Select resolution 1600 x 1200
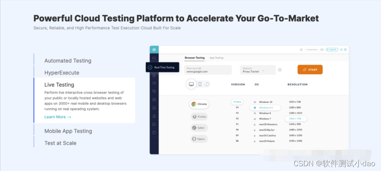381x171 pixels. (x=296, y=136)
